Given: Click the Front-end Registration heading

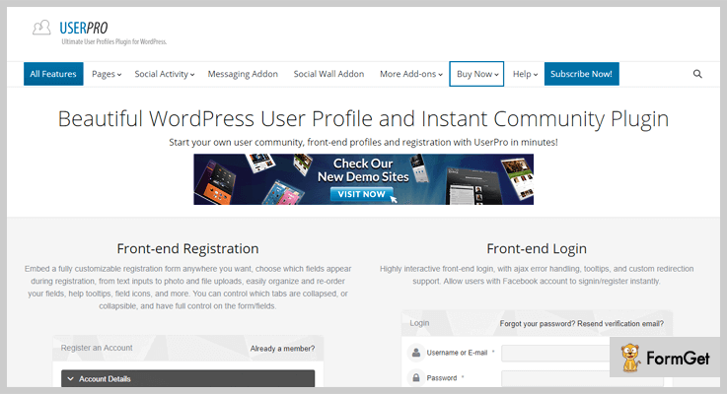Looking at the screenshot, I should point(187,248).
